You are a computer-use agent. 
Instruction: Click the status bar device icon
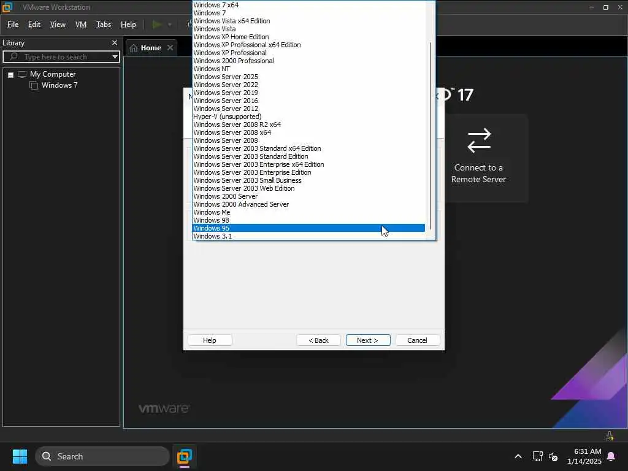pos(610,436)
